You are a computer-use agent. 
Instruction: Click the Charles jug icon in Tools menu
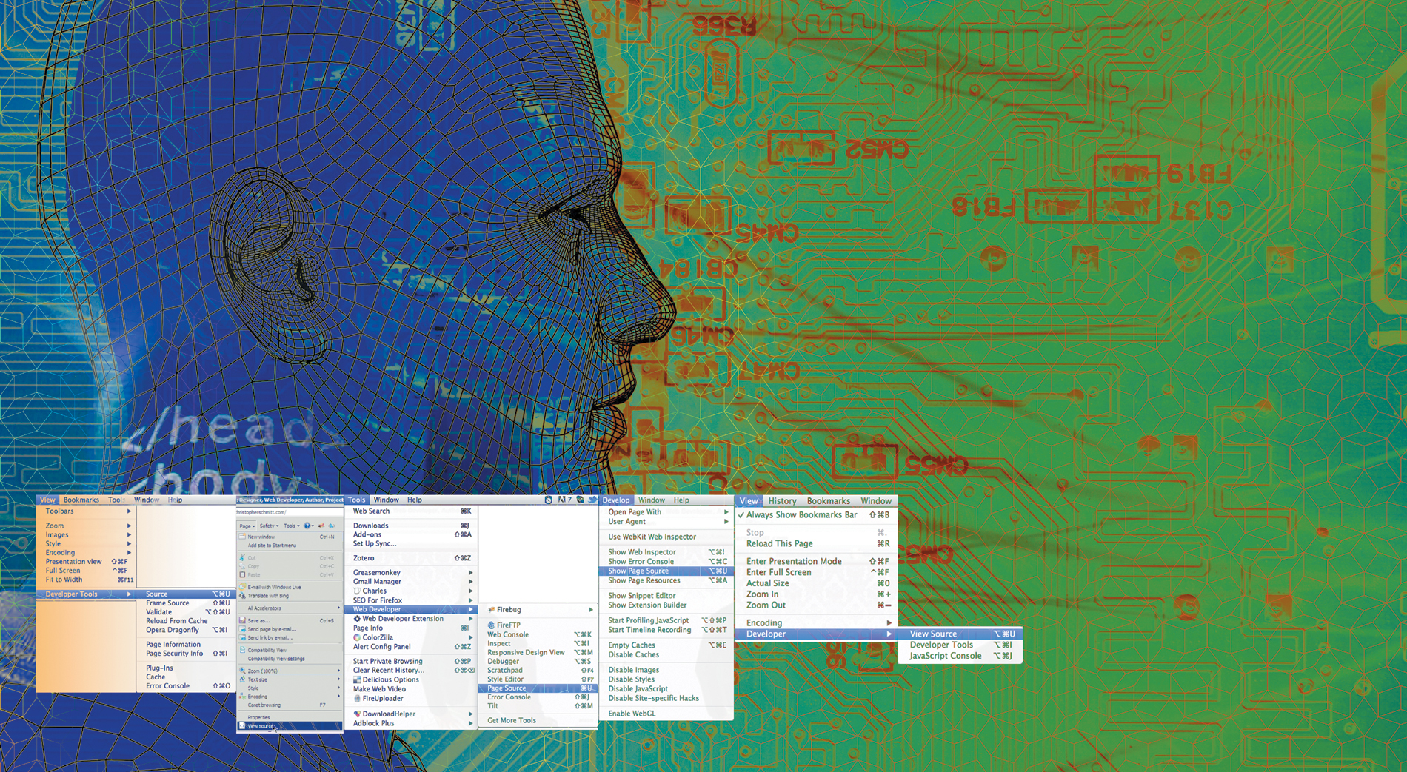[357, 591]
